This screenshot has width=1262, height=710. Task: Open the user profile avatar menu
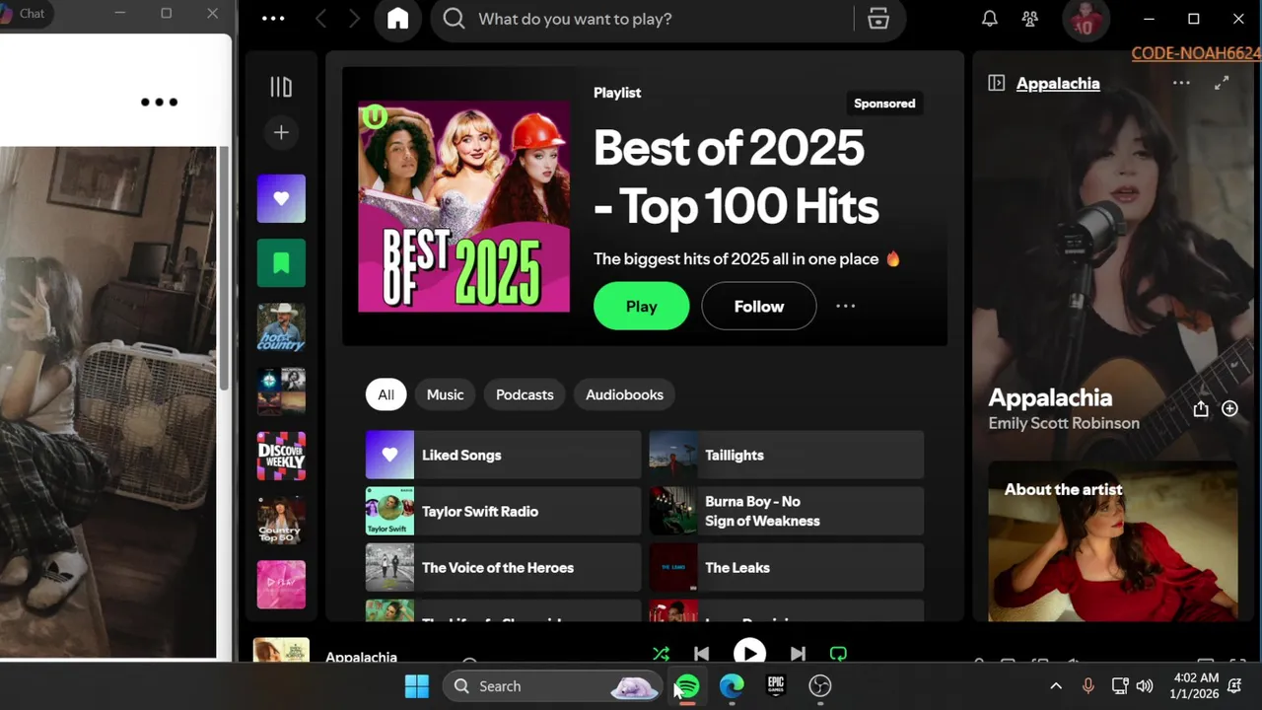pos(1085,19)
